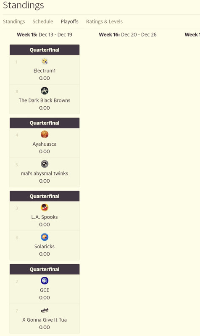Open the Electrum1 team name link
This screenshot has height=336, width=200.
(45, 71)
